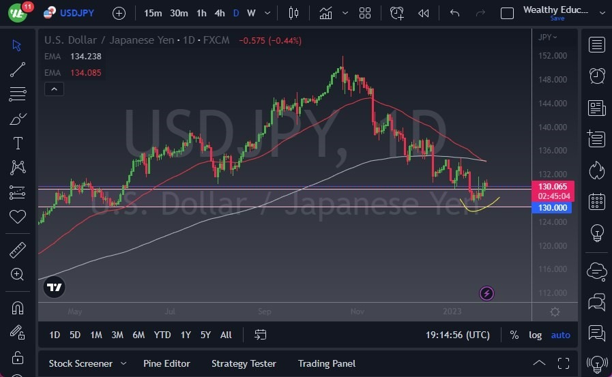This screenshot has height=377, width=612.
Task: Open the notifications broadcast panel
Action: click(x=597, y=365)
